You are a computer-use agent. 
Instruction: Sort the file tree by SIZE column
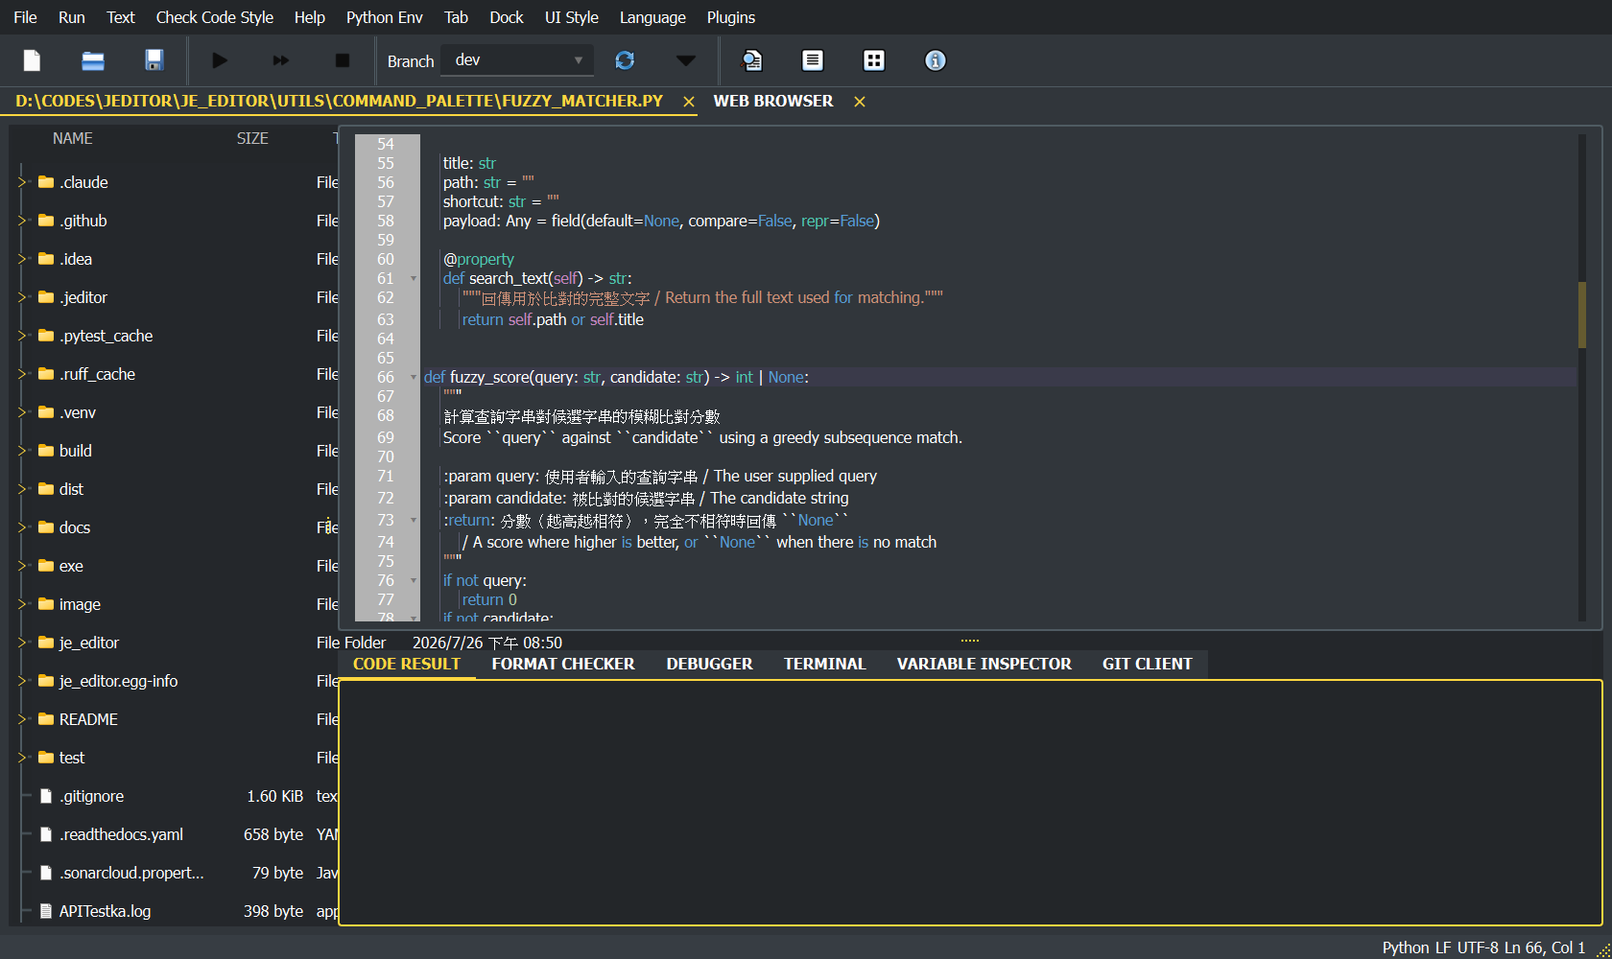tap(252, 138)
